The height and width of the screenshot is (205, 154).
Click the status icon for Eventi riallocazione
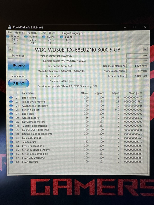[11, 146]
